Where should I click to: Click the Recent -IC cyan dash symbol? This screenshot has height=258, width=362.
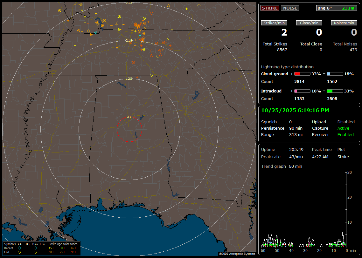27,248
